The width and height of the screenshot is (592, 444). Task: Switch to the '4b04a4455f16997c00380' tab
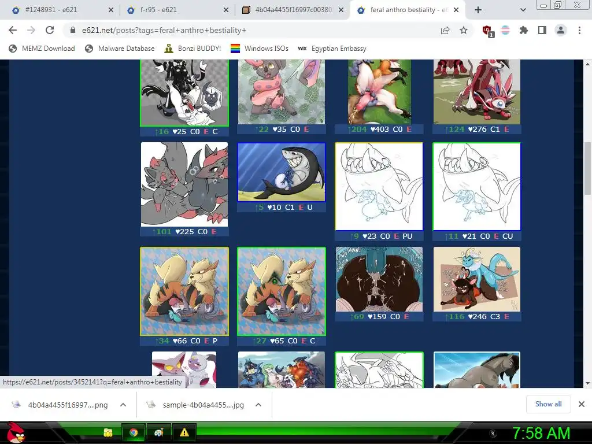pyautogui.click(x=293, y=10)
